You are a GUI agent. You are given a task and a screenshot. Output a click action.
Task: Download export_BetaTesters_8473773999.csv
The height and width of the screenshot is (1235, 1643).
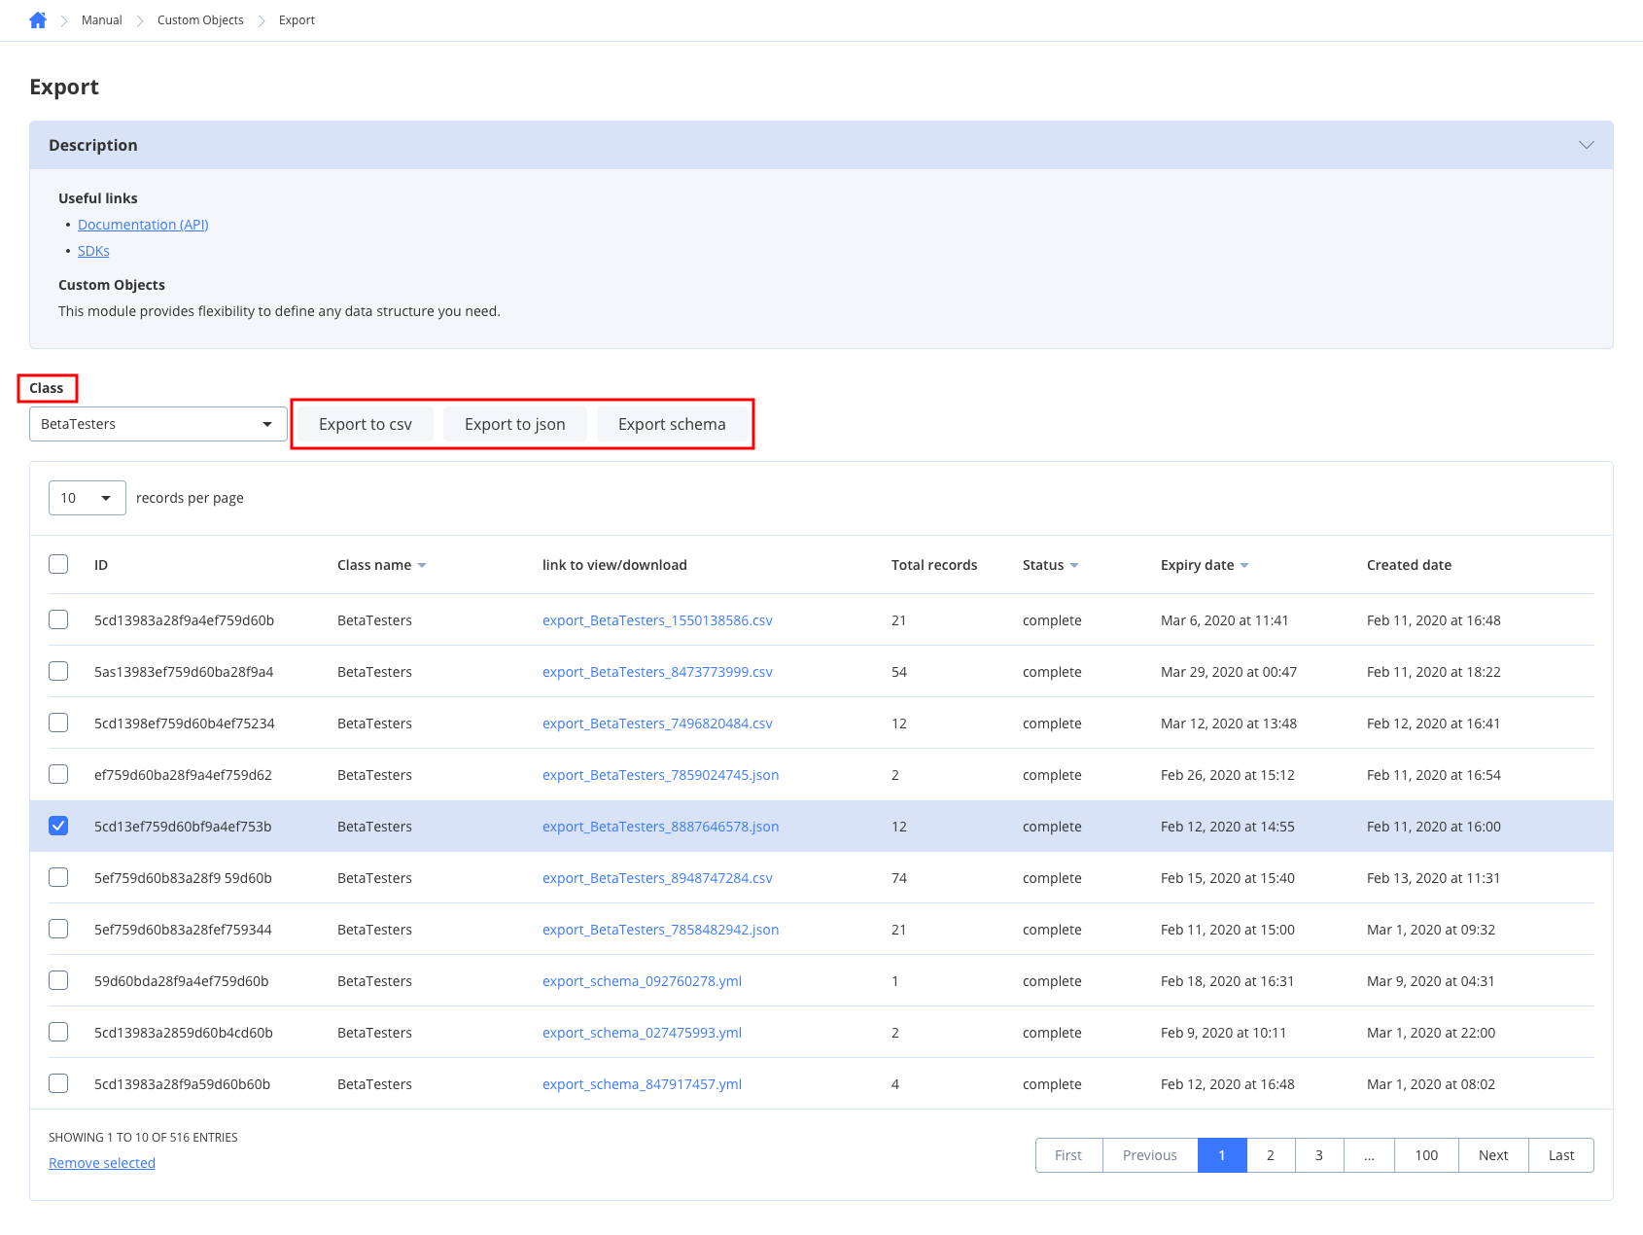657,672
